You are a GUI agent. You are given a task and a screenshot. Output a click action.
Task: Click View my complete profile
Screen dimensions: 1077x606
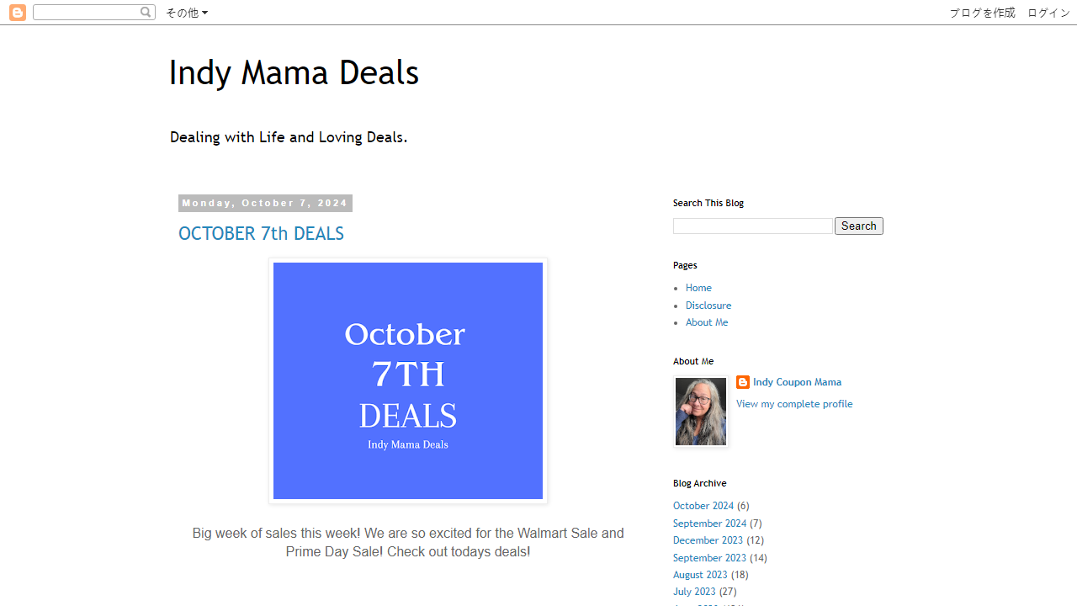pyautogui.click(x=794, y=403)
